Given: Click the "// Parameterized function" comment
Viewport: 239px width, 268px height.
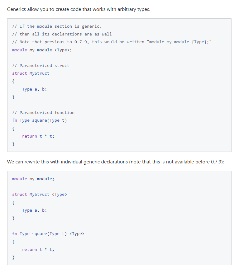Looking at the screenshot, I should pyautogui.click(x=43, y=113).
